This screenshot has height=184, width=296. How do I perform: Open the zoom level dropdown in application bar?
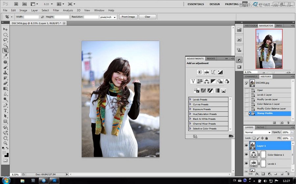(52, 4)
